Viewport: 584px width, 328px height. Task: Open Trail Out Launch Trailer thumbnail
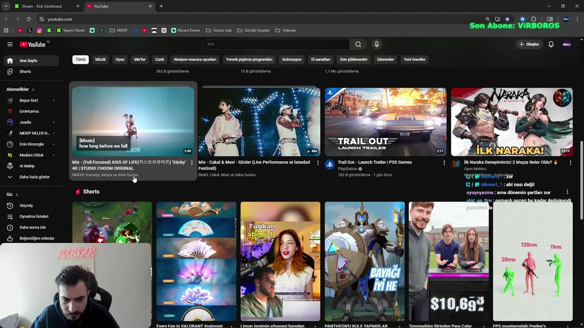(x=386, y=122)
